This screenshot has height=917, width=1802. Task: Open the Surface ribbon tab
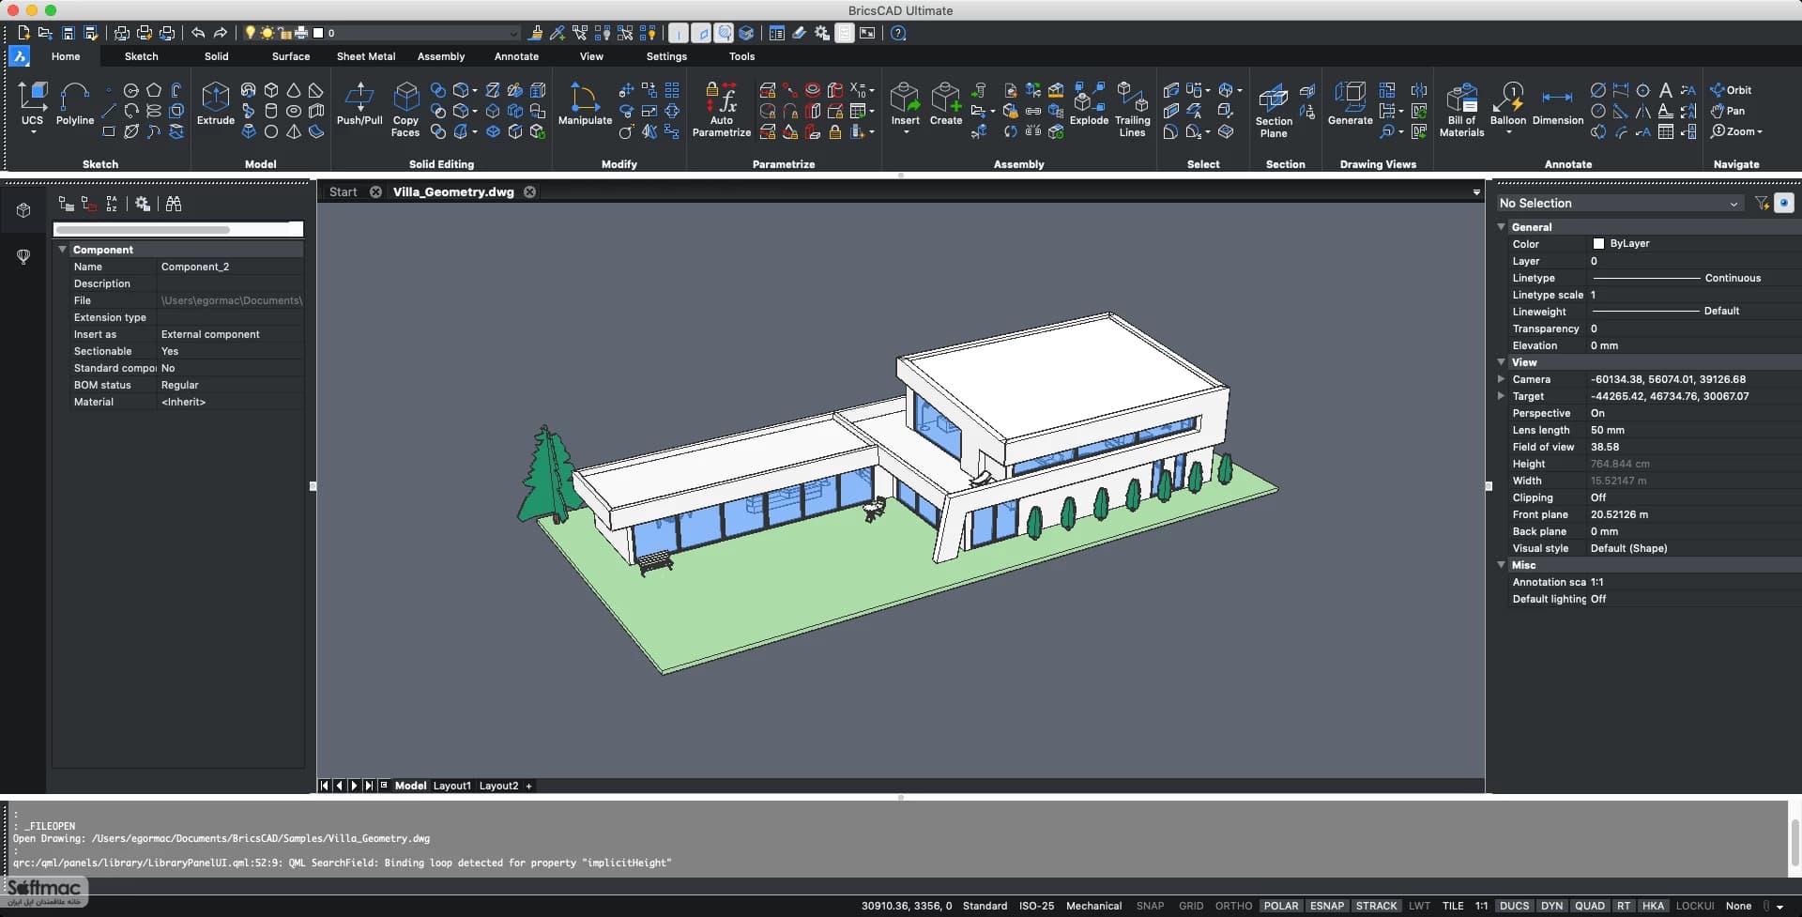[x=291, y=56]
